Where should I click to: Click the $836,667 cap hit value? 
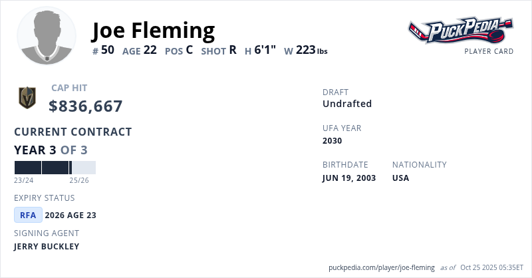tap(86, 106)
